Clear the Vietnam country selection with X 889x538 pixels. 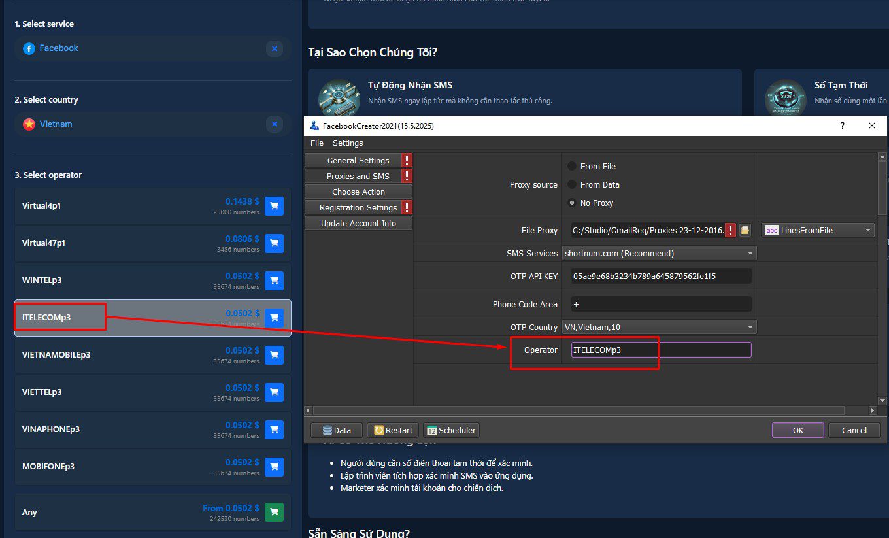[x=275, y=124]
